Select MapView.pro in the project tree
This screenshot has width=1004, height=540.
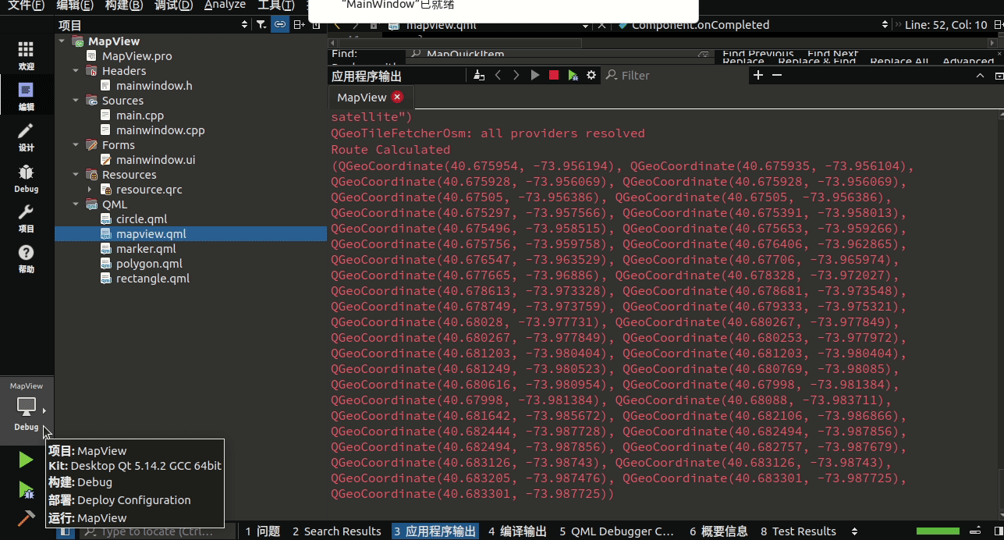(x=137, y=56)
